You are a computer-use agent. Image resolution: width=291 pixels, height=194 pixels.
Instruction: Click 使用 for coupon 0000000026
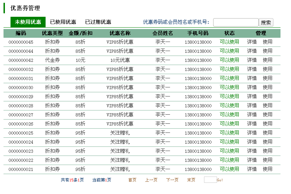coord(268,124)
